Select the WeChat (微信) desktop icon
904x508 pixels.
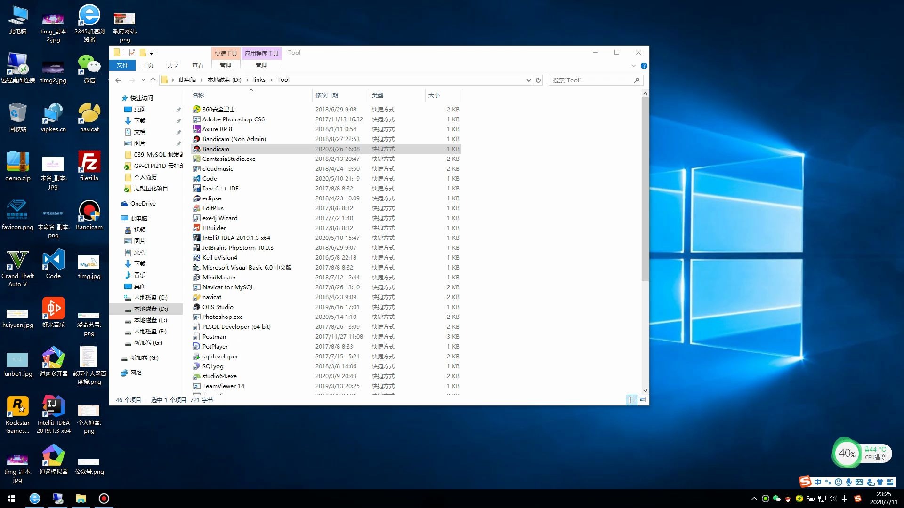coord(89,69)
